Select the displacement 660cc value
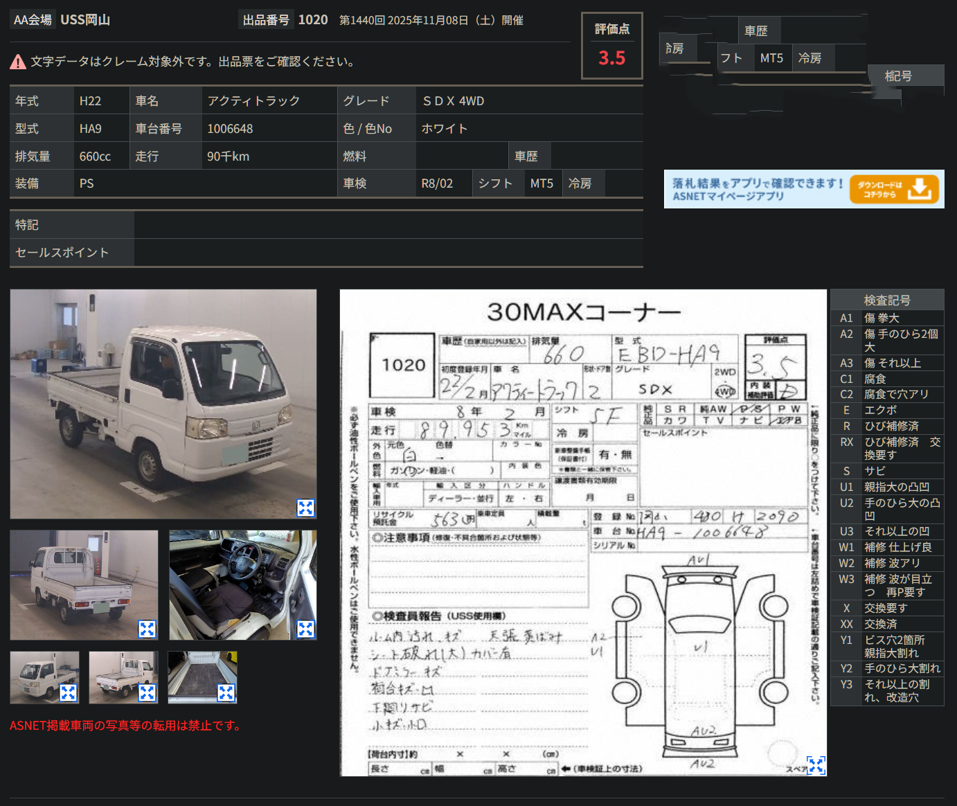The image size is (957, 806). [x=95, y=156]
